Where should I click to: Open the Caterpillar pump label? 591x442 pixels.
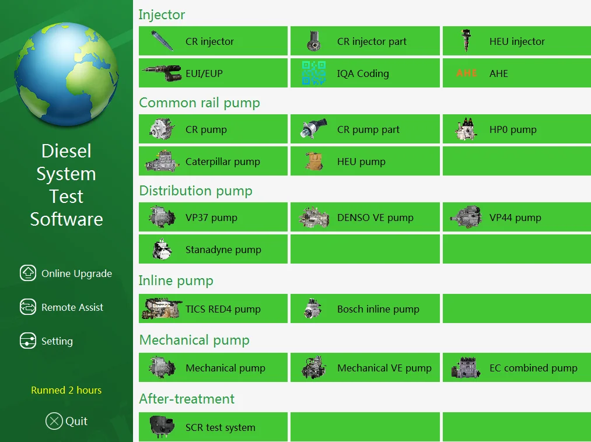[223, 162]
